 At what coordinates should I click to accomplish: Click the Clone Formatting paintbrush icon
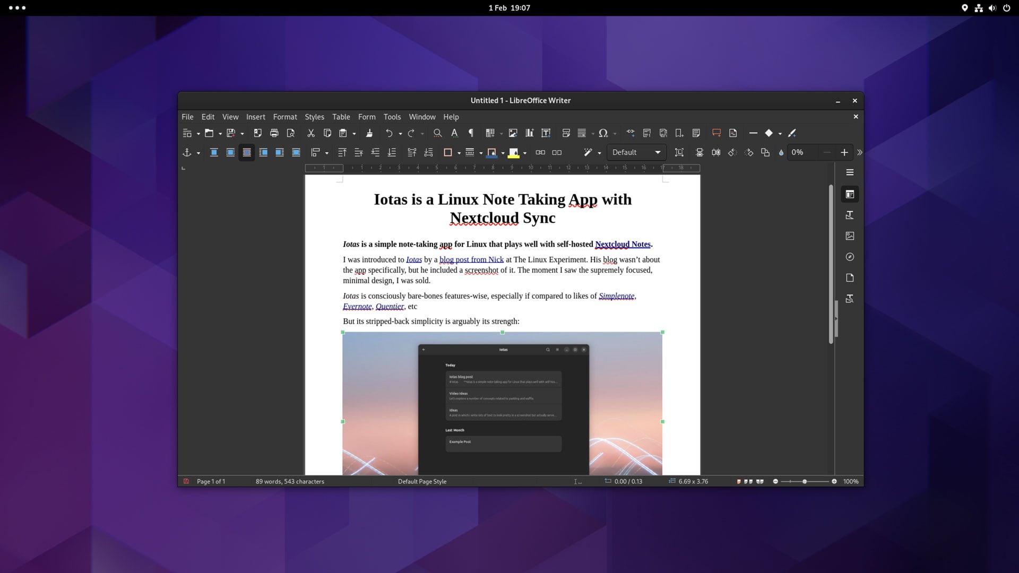click(x=369, y=133)
